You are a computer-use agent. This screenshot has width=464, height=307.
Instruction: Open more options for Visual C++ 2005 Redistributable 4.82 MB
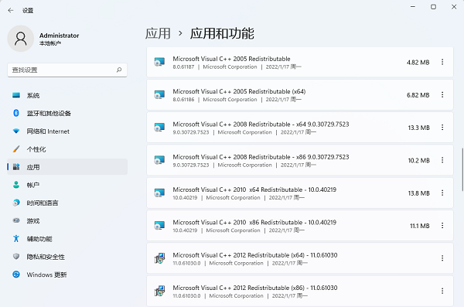442,62
